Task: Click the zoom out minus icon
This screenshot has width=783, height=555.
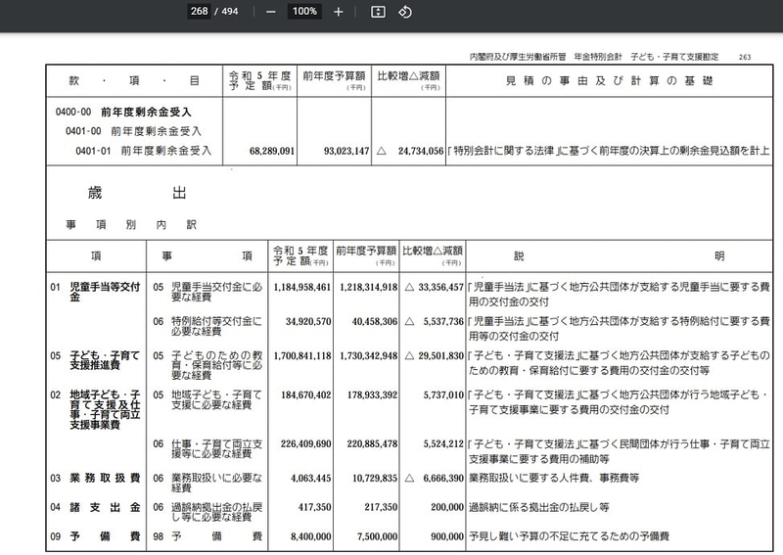Action: click(271, 12)
